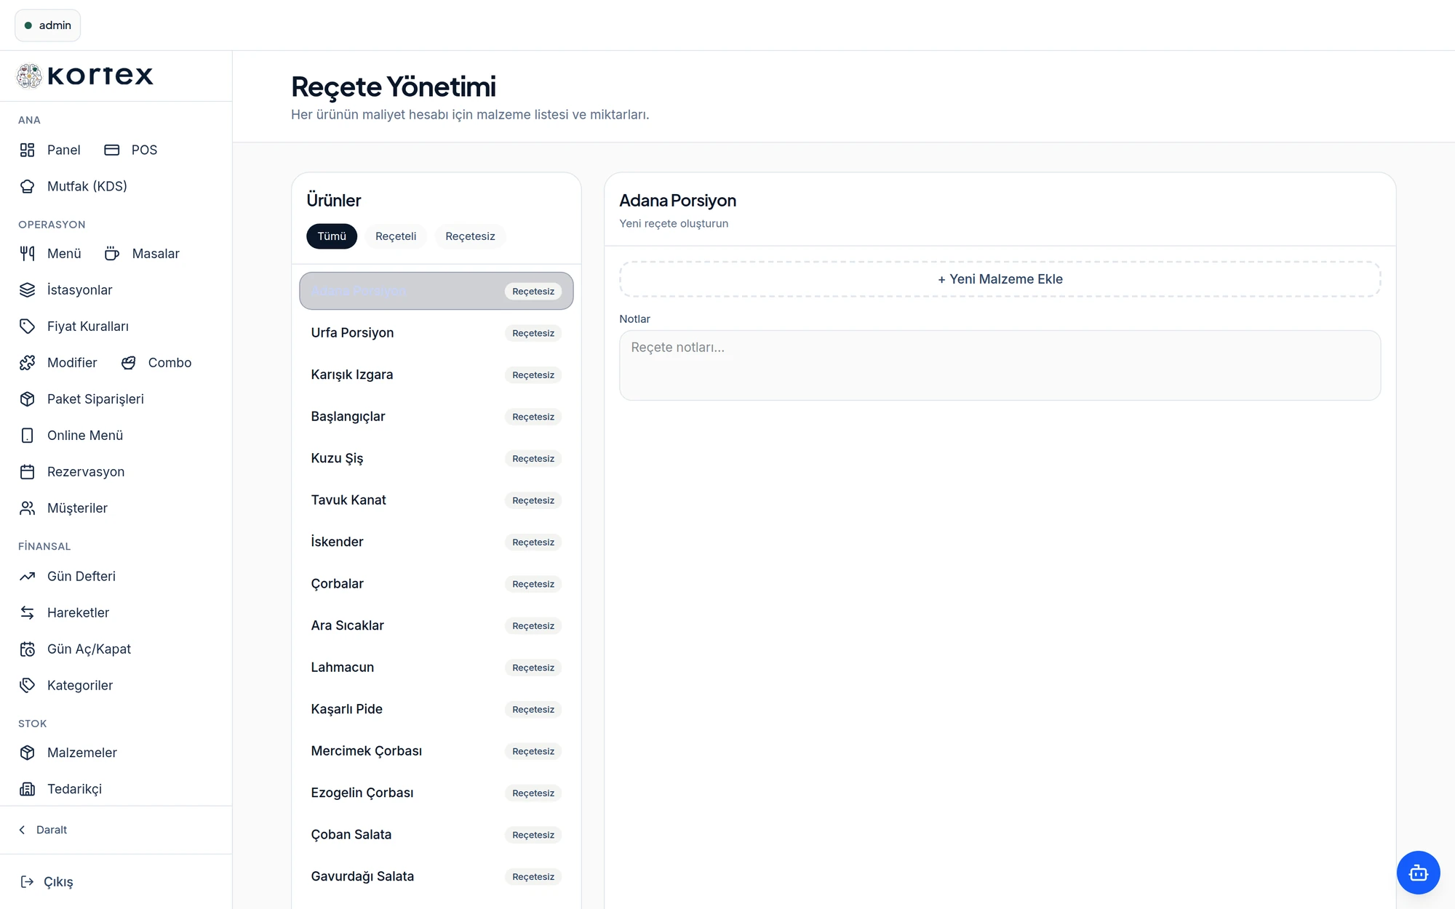Viewport: 1455px width, 909px height.
Task: Select the Reçetesiz filter tab
Action: point(470,236)
